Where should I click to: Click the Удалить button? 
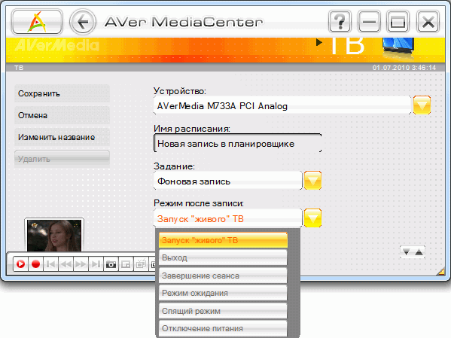[x=62, y=159]
